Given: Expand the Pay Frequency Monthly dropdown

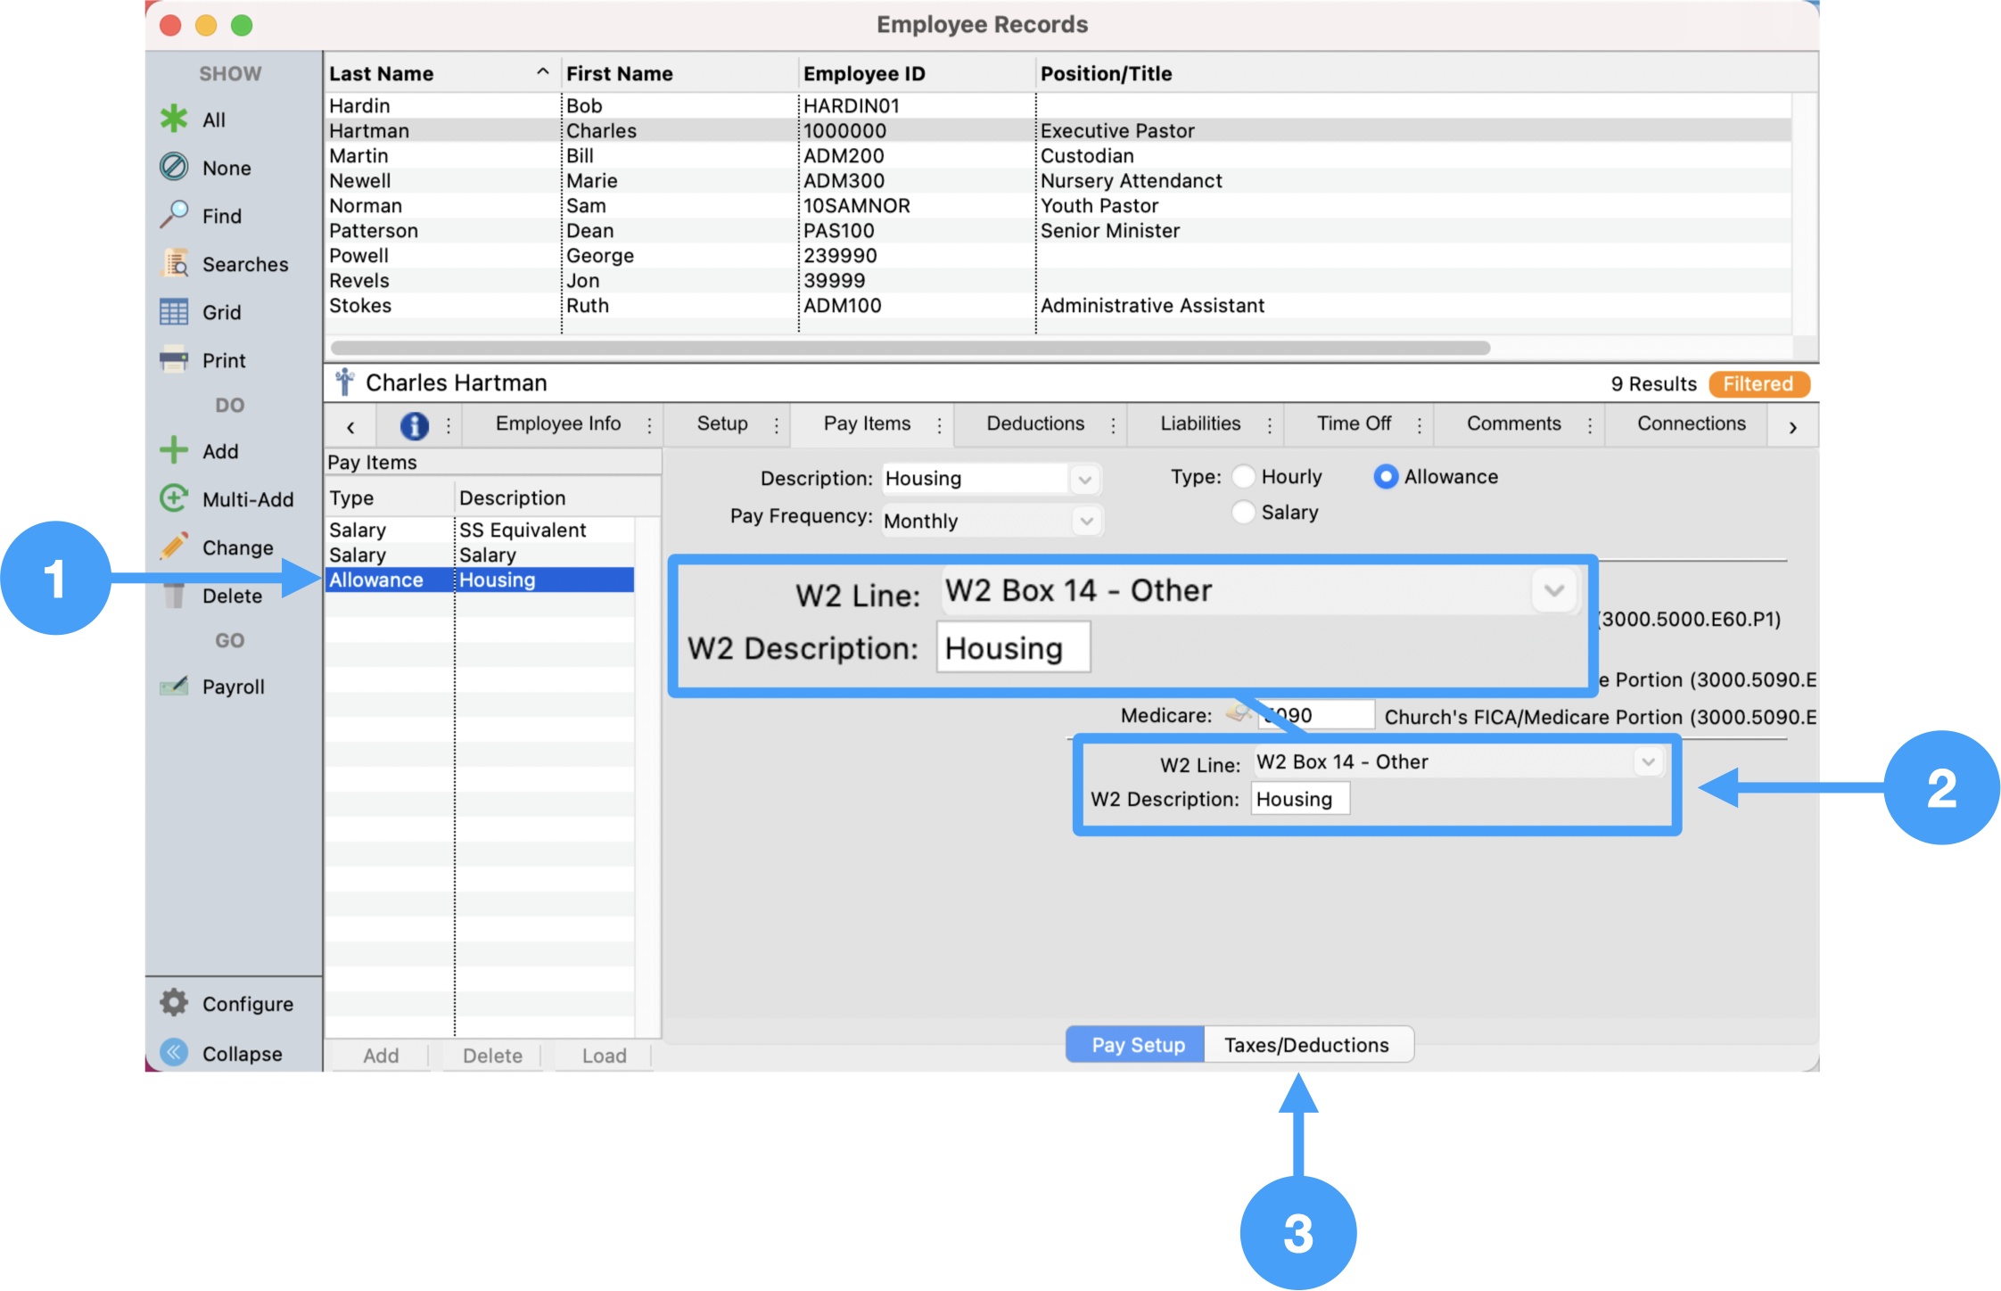Looking at the screenshot, I should point(1085,521).
